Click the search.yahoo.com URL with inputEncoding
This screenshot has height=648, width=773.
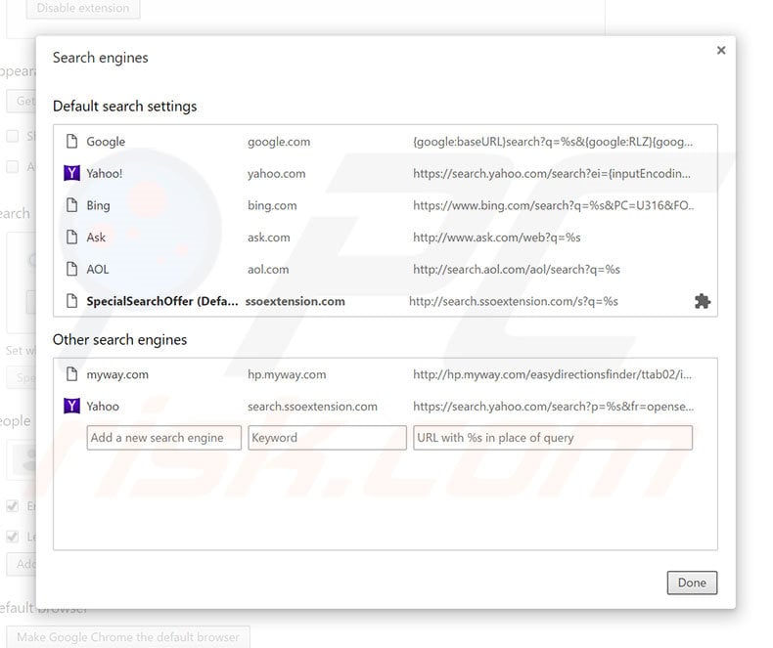coord(552,173)
